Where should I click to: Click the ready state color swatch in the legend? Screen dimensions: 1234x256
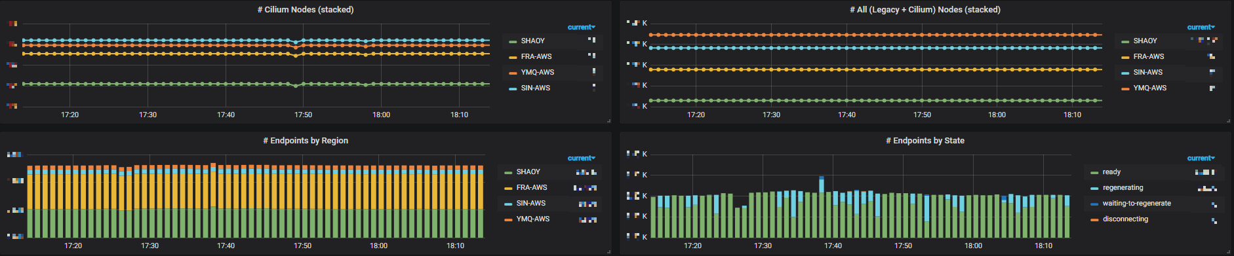click(1094, 172)
